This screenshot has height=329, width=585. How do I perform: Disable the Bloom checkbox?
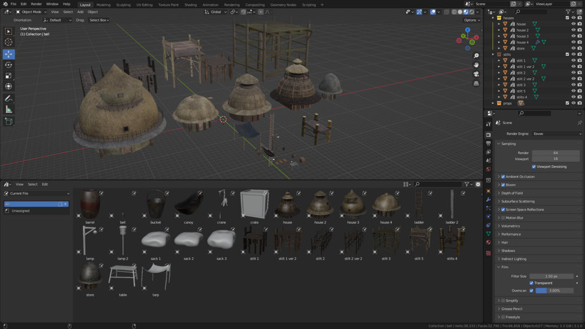[x=503, y=185]
